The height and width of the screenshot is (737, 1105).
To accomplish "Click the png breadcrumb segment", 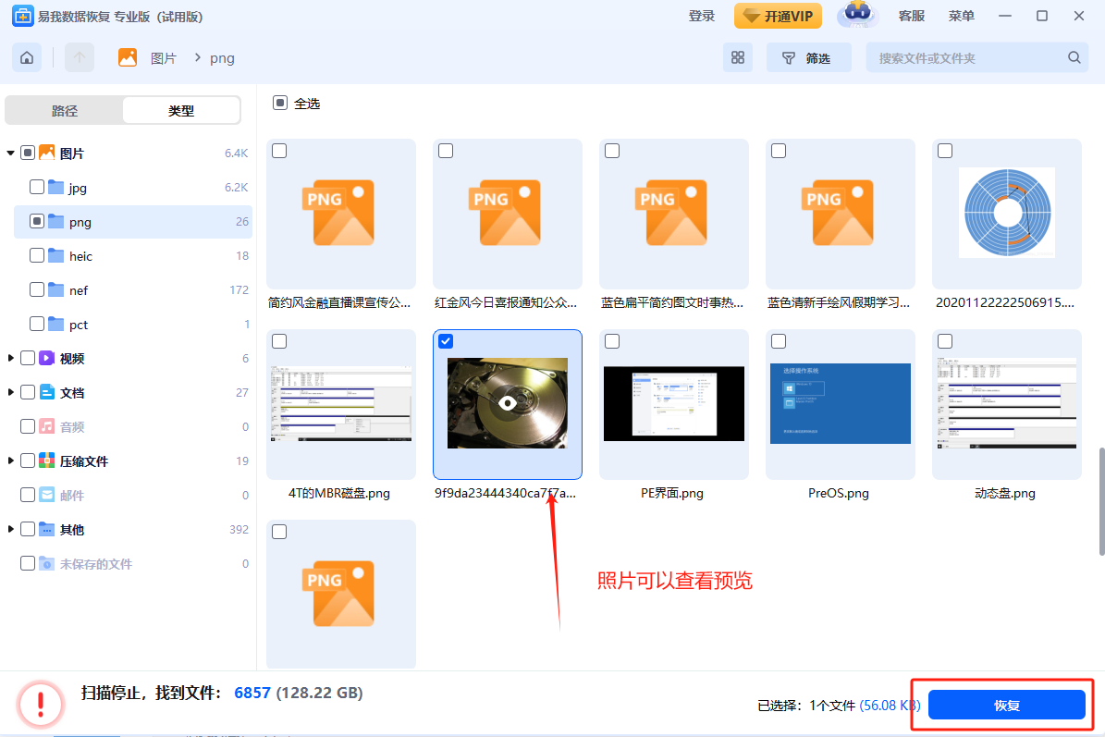I will point(222,58).
